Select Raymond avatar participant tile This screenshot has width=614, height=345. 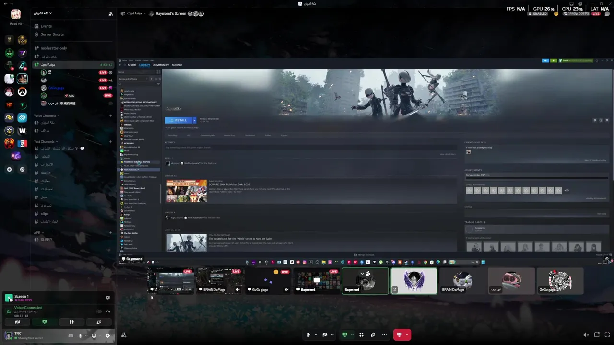(x=366, y=281)
